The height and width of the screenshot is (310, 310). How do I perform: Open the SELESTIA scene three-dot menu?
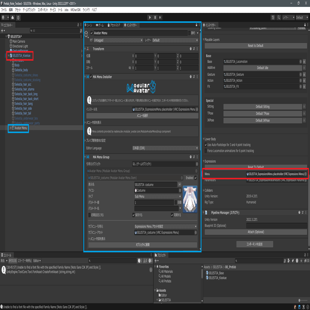pos(81,36)
